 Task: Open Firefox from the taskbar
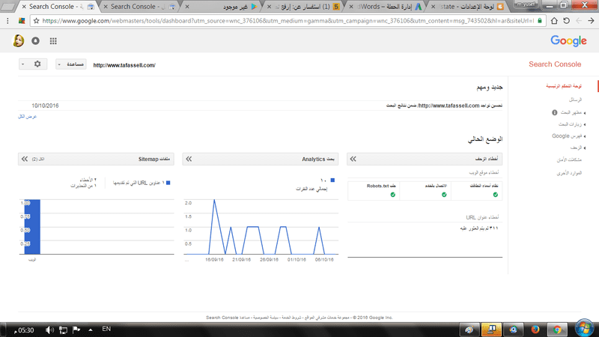tap(535, 330)
